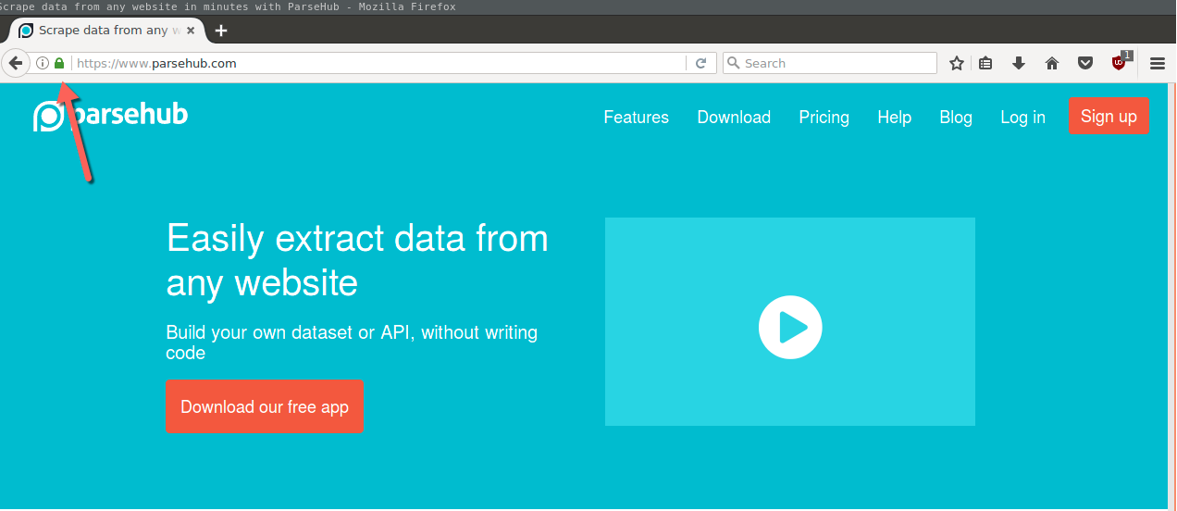Viewport: 1177px width, 511px height.
Task: Open the downloads arrow icon
Action: 1019,63
